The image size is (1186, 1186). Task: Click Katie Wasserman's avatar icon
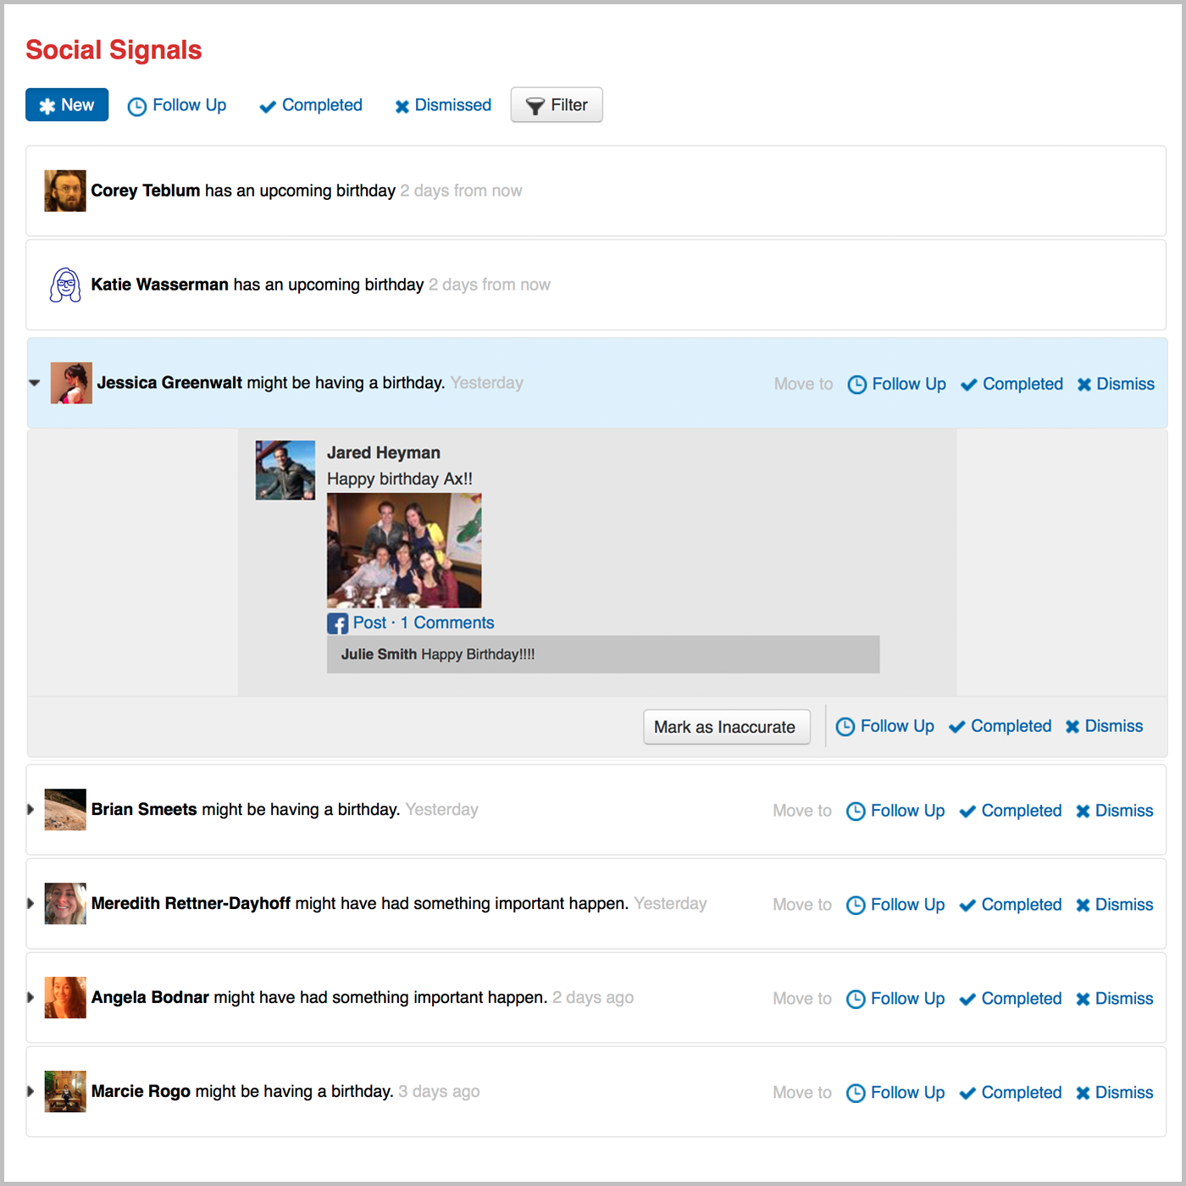[65, 285]
